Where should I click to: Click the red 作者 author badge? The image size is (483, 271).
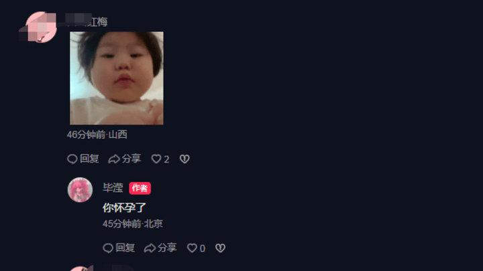[140, 188]
